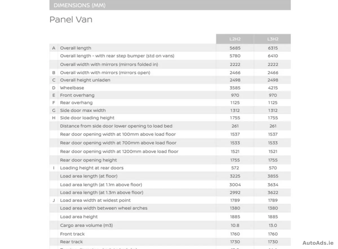The width and height of the screenshot is (338, 249).
Task: Open the AutoAds.ie watermark link
Action: (318, 243)
